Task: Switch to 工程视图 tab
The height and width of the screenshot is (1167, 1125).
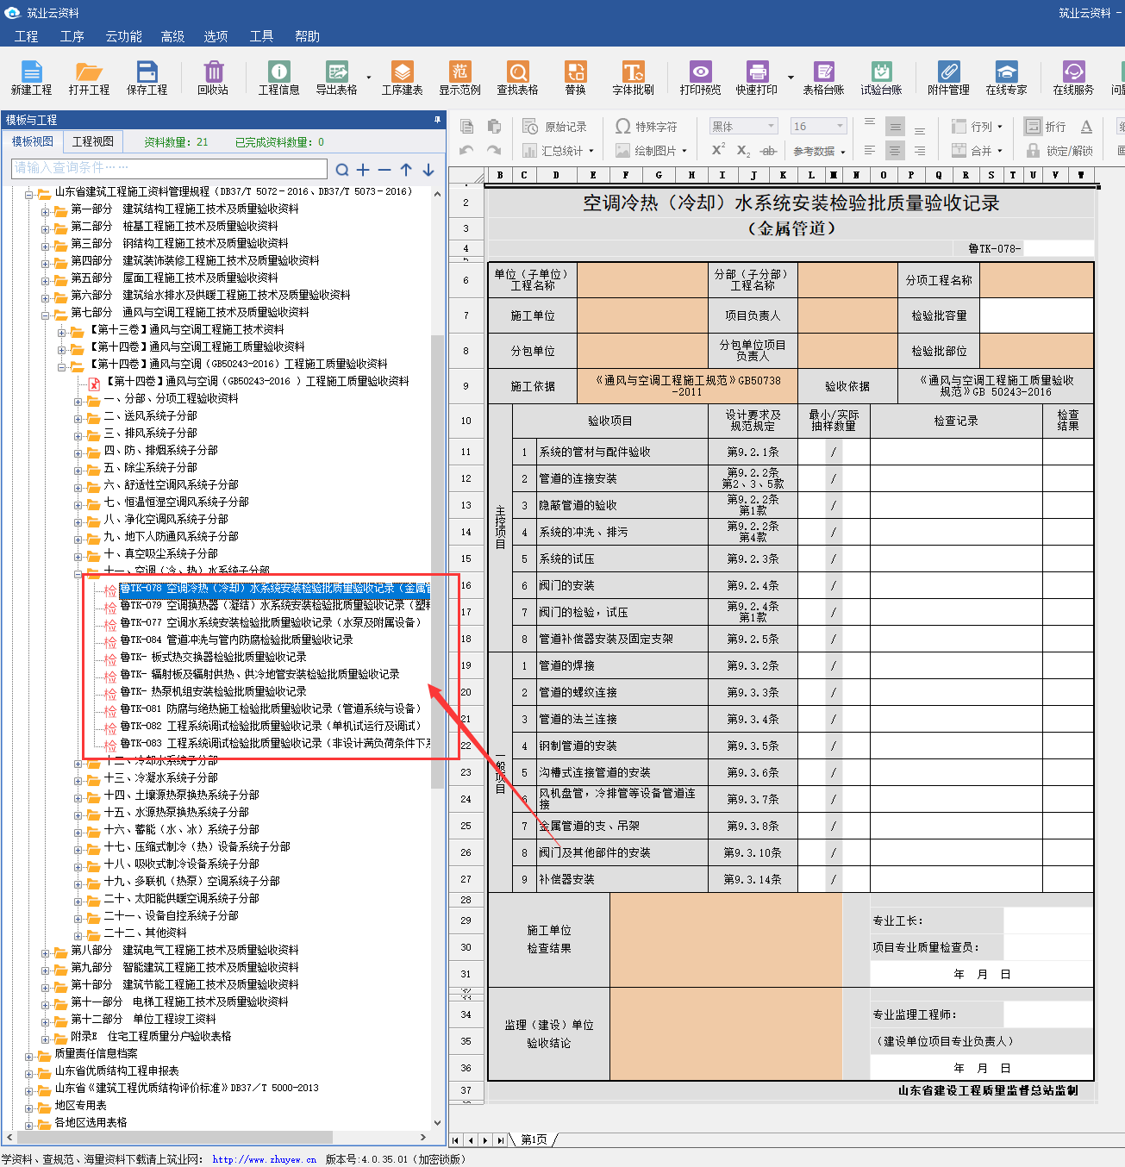Action: tap(93, 141)
